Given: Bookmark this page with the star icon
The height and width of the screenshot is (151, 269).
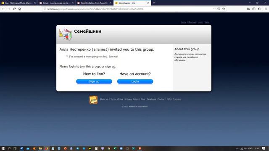Looking at the screenshot, I should tap(224, 9).
